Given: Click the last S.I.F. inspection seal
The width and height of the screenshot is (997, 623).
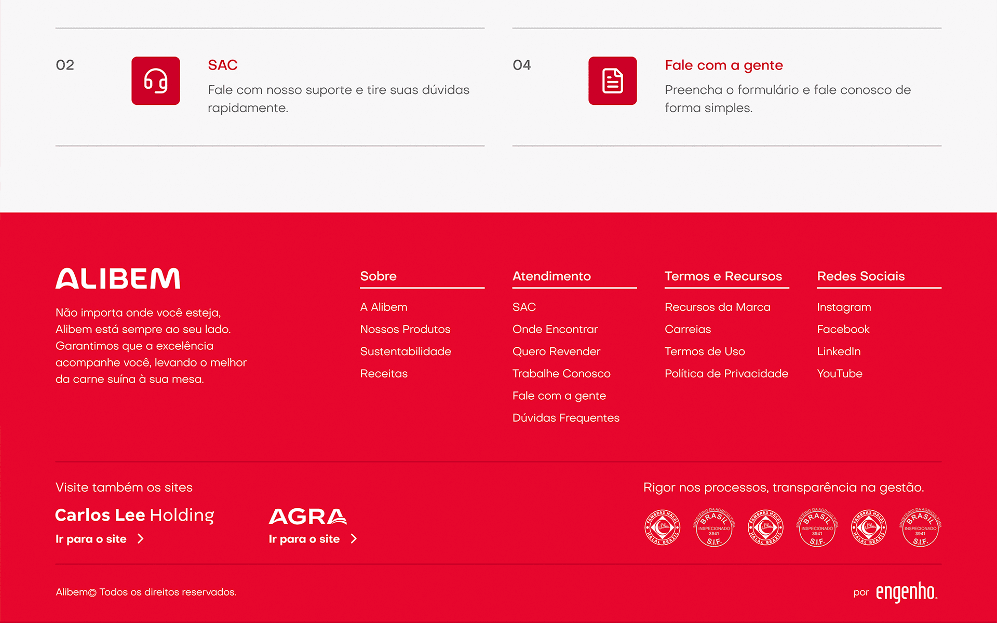Looking at the screenshot, I should tap(920, 527).
